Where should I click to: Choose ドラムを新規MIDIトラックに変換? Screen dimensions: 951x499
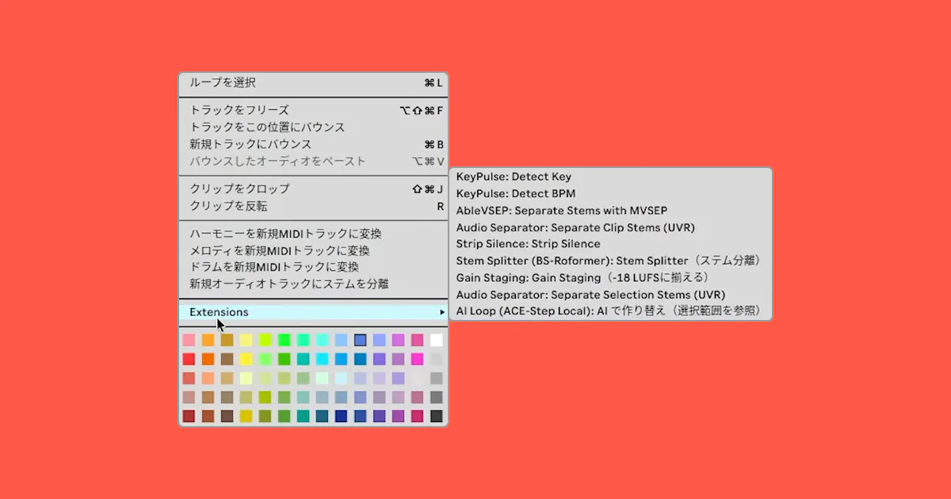click(x=313, y=267)
